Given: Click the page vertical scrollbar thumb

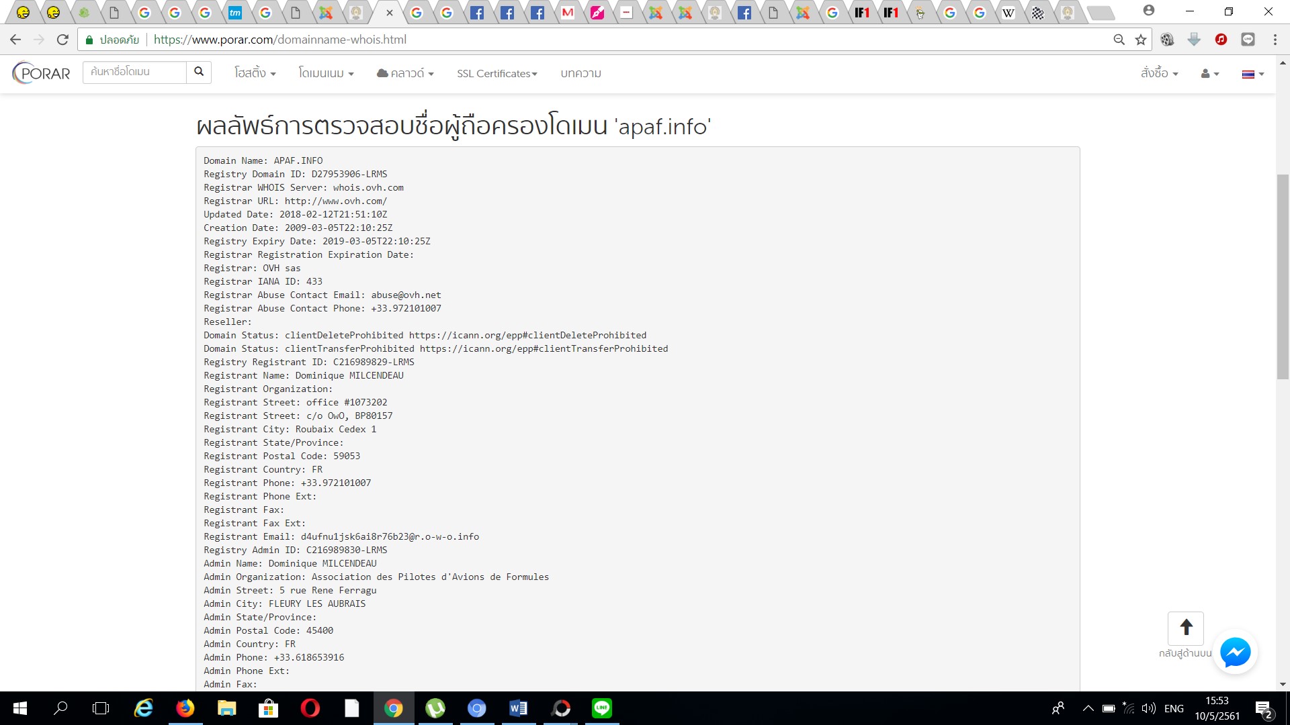Looking at the screenshot, I should pos(1283,275).
